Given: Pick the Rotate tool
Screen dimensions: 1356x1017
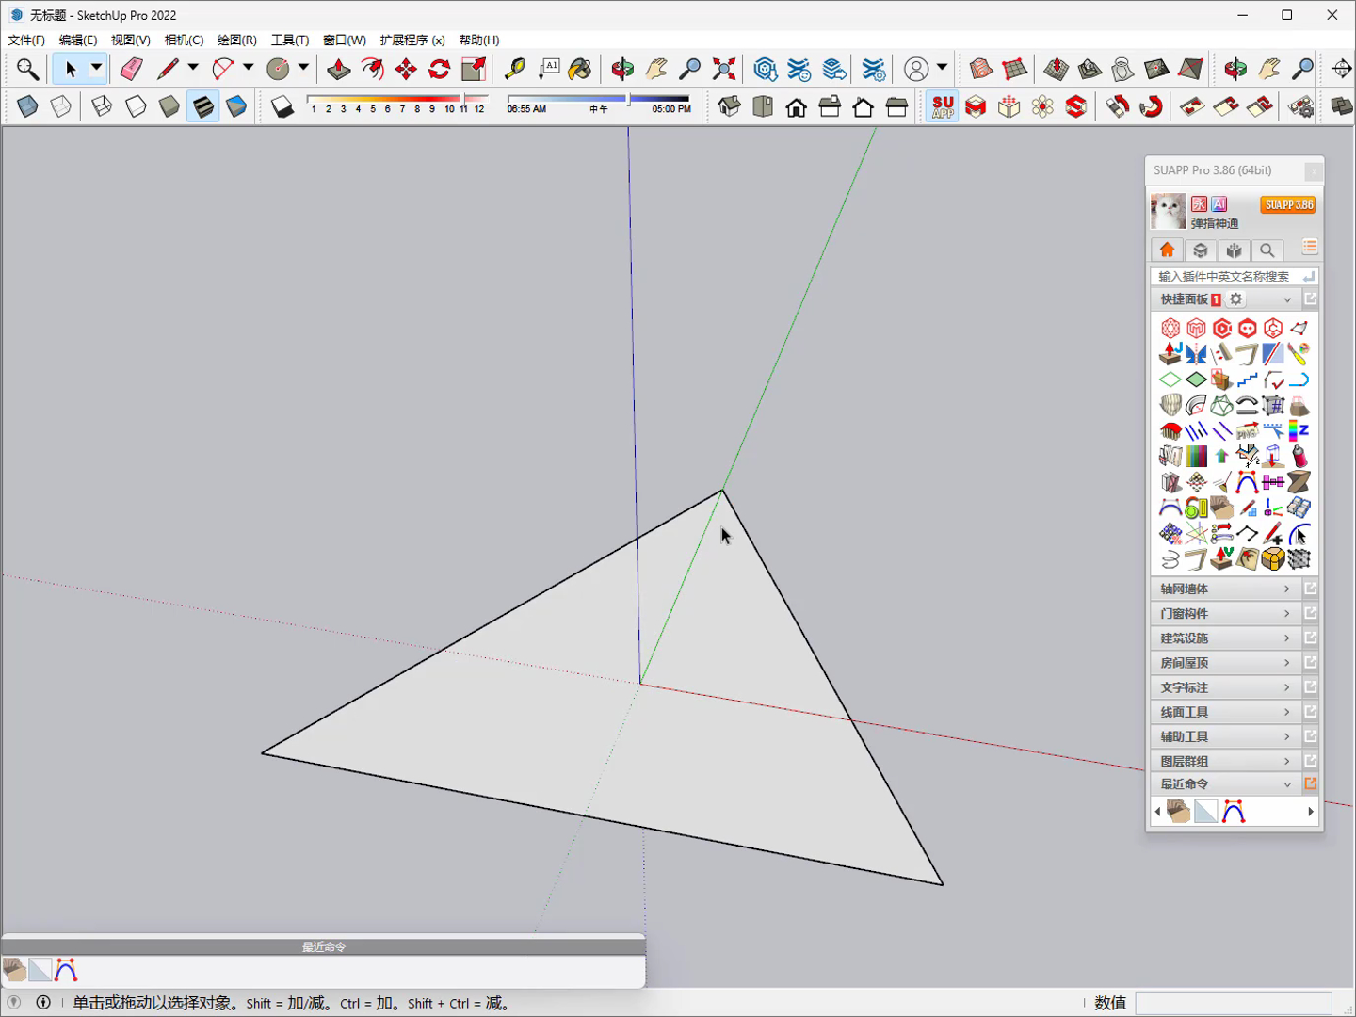Looking at the screenshot, I should pos(440,69).
